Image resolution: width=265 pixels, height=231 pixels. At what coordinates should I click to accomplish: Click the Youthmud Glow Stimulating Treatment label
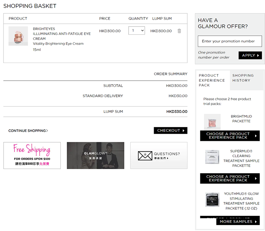click(x=241, y=201)
